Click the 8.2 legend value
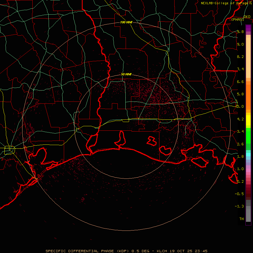Viewport: 253px width, 253px height. 240,57
